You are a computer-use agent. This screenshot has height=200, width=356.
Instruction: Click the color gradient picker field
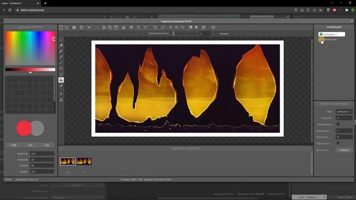(x=30, y=48)
